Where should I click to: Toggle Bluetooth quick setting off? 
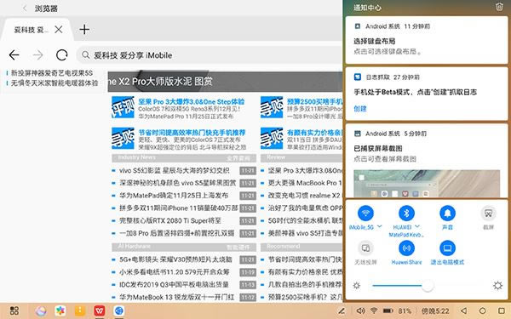point(406,214)
